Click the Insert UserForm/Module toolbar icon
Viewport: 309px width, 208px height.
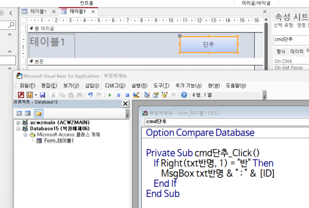(x=30, y=95)
